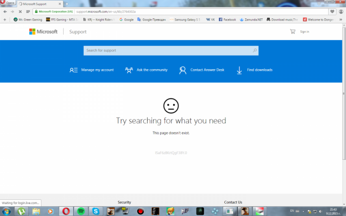Open a new tab with plus button
Image resolution: width=346 pixels, height=216 pixels.
[x=66, y=4]
